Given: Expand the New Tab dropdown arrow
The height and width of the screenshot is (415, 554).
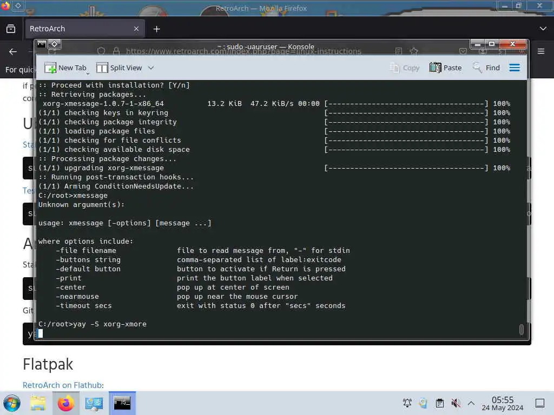Looking at the screenshot, I should (88, 73).
